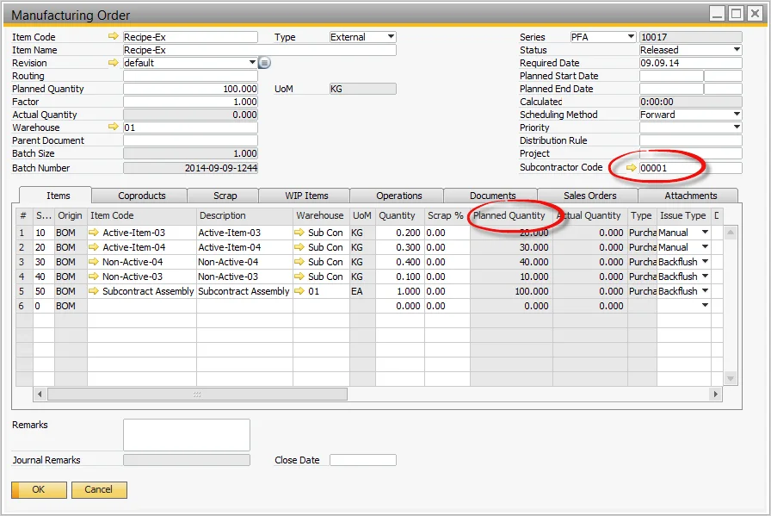The height and width of the screenshot is (516, 771).
Task: Maximize the Manufacturing Order window
Action: (736, 13)
